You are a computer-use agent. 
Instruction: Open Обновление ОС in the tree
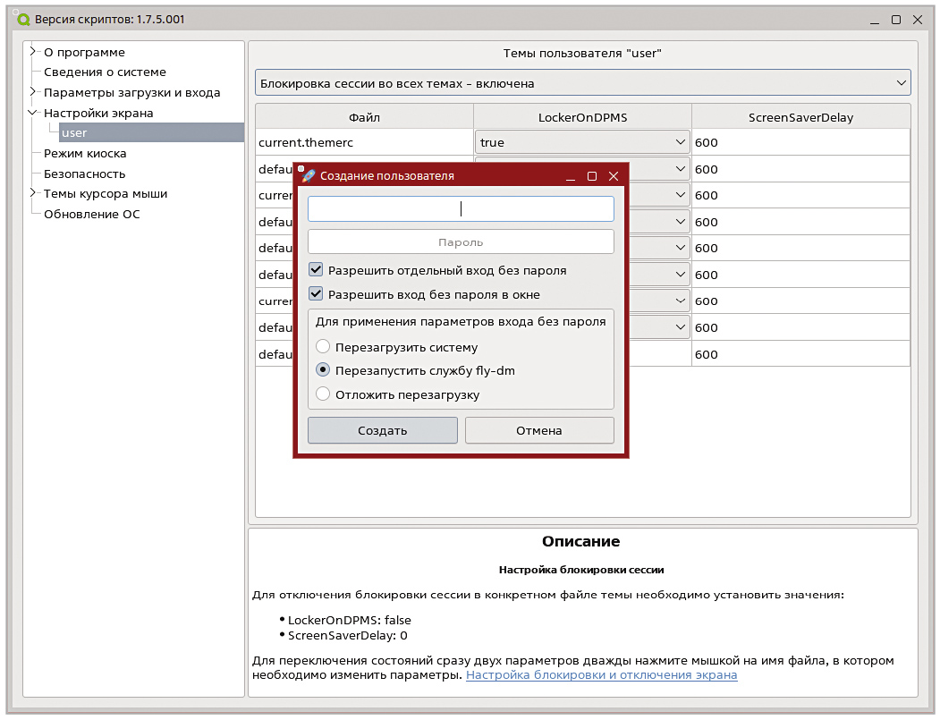[x=92, y=214]
